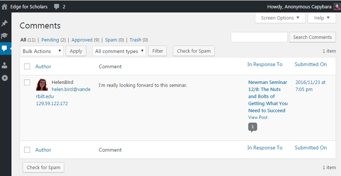The width and height of the screenshot is (341, 176).
Task: Click the graduation cap sidebar icon
Action: 5,36
